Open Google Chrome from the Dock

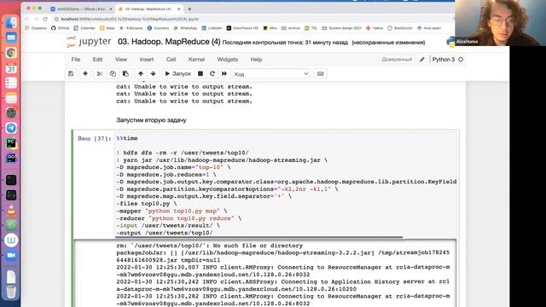click(11, 53)
